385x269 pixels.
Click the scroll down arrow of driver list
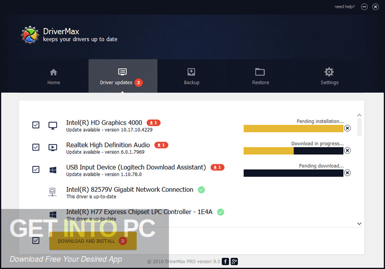pos(359,224)
